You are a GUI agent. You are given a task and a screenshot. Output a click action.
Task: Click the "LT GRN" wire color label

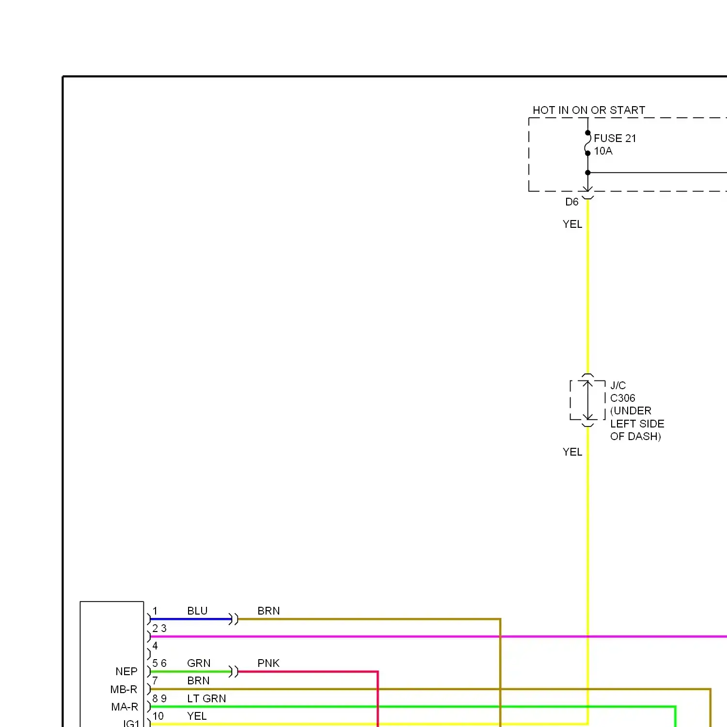pos(206,699)
